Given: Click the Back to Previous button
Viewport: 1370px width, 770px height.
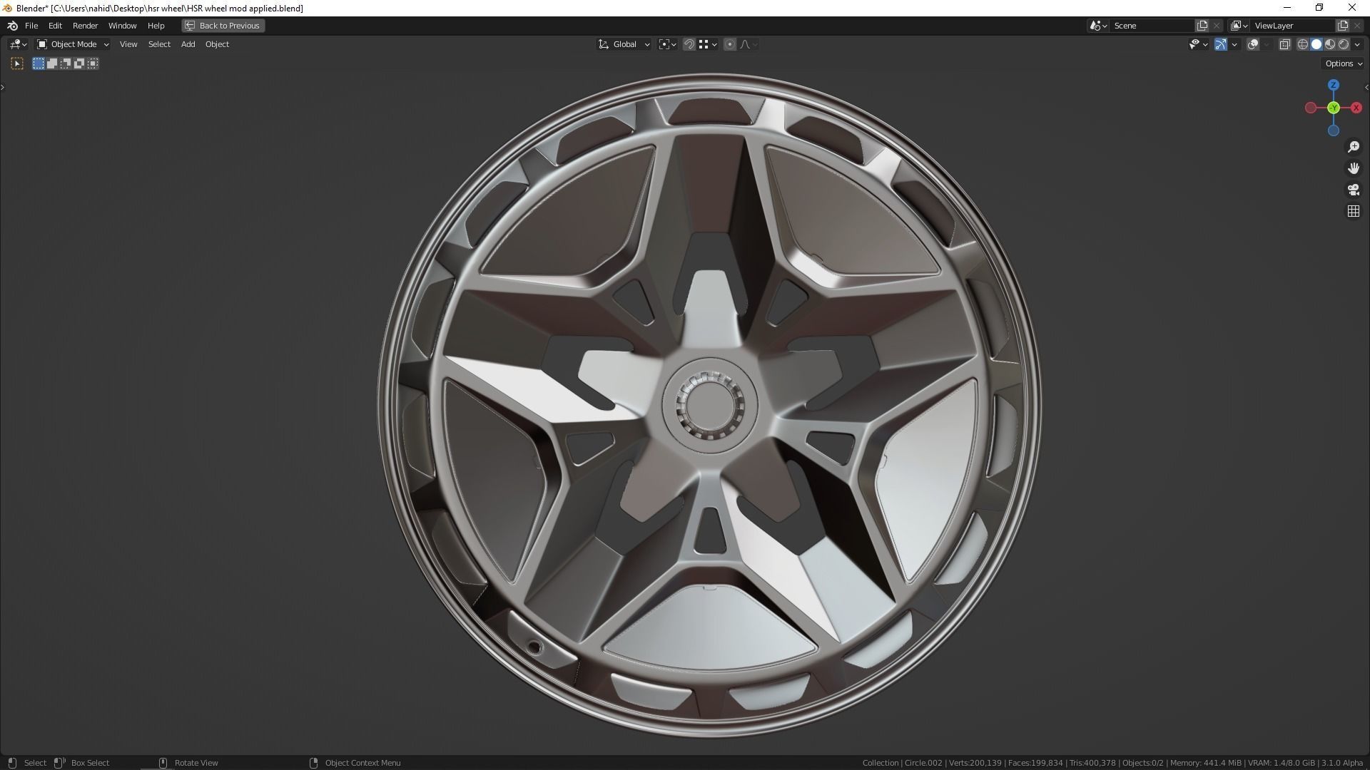Looking at the screenshot, I should (222, 26).
